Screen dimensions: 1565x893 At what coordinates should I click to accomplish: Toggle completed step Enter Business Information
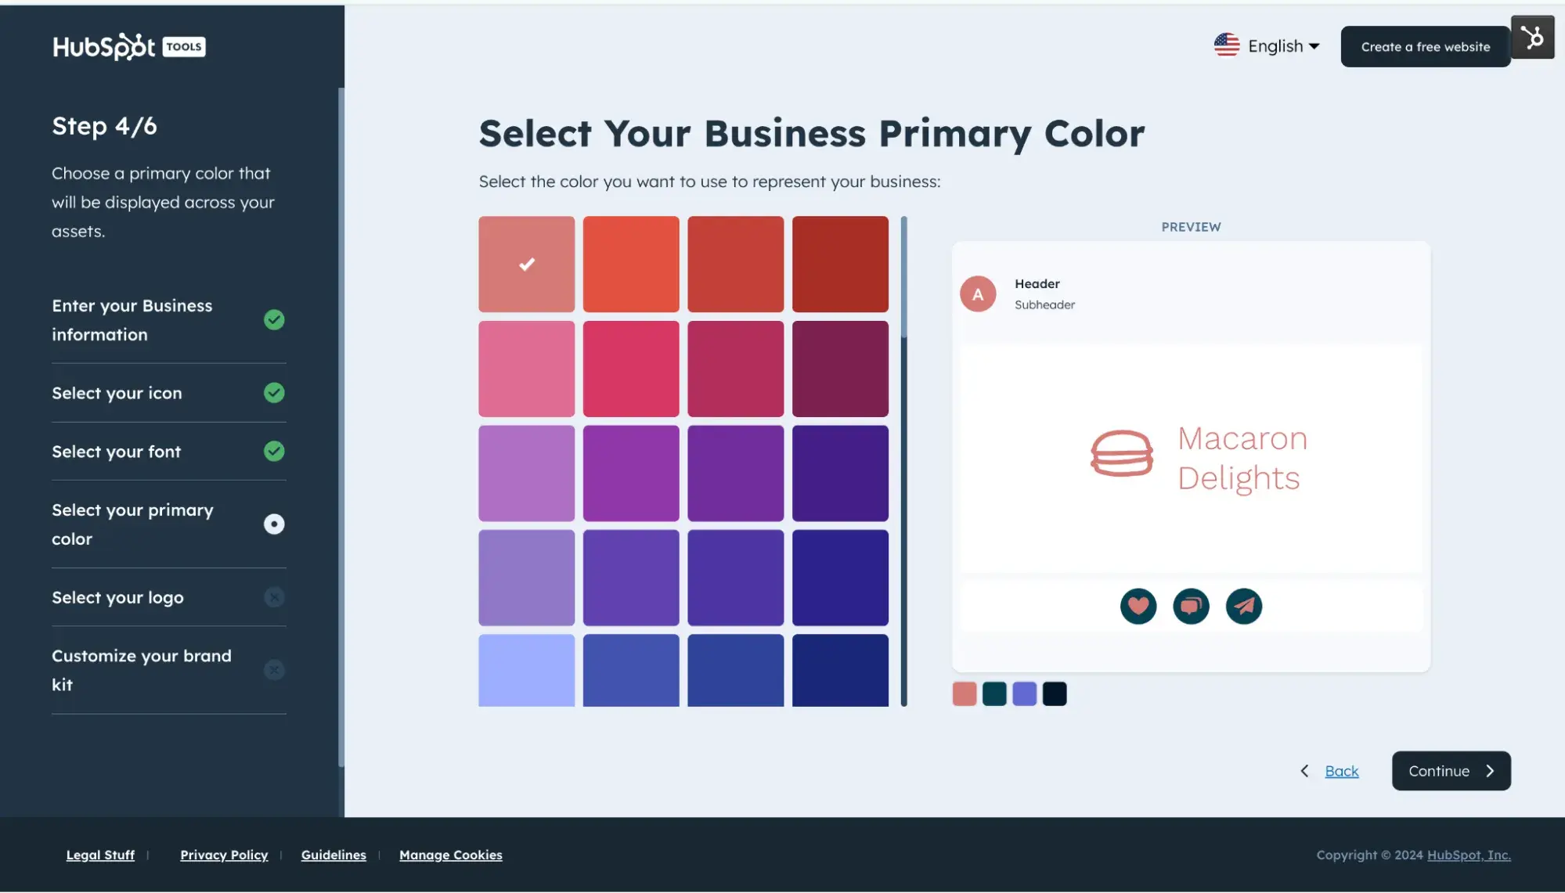274,318
